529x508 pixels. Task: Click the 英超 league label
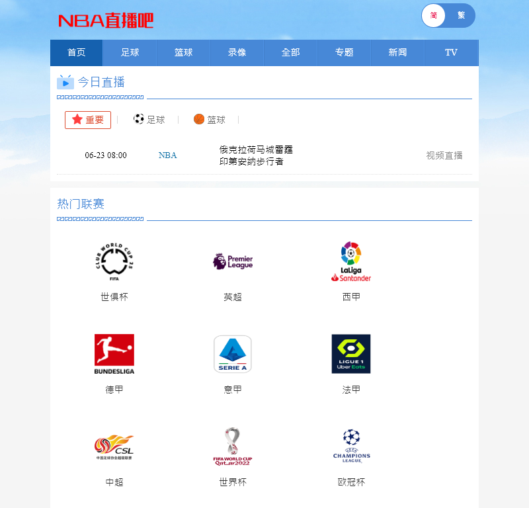click(x=233, y=297)
